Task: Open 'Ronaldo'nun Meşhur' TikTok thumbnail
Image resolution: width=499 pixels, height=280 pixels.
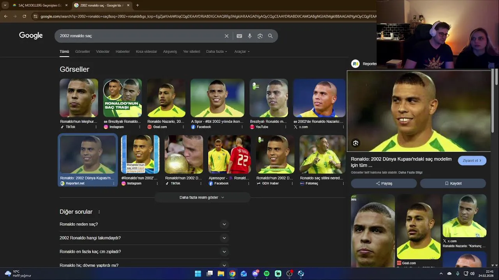Action: coord(79,98)
